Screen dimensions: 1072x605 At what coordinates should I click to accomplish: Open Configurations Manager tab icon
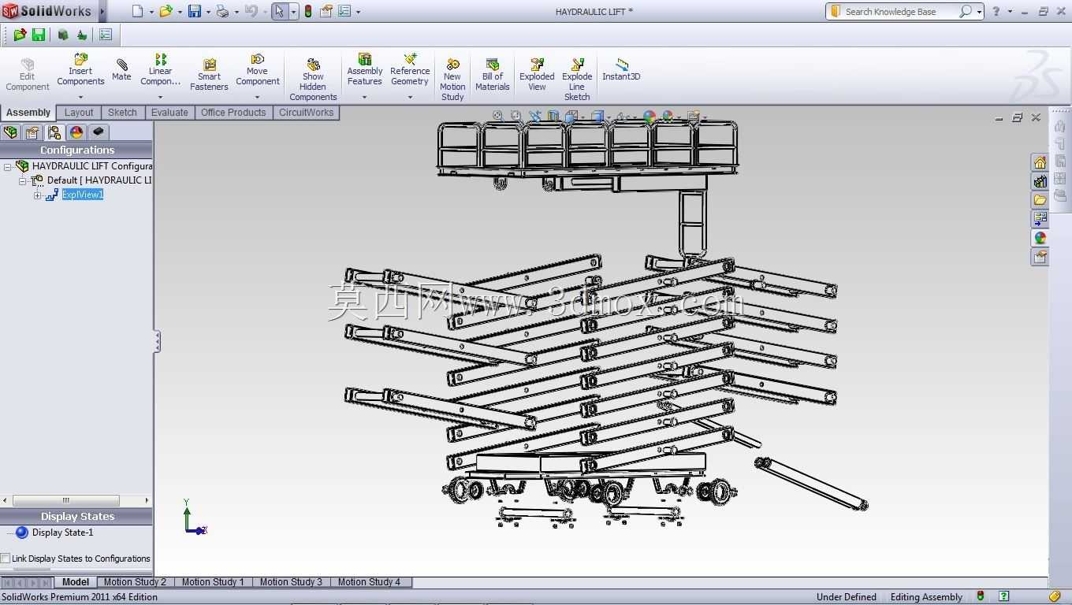click(x=54, y=132)
